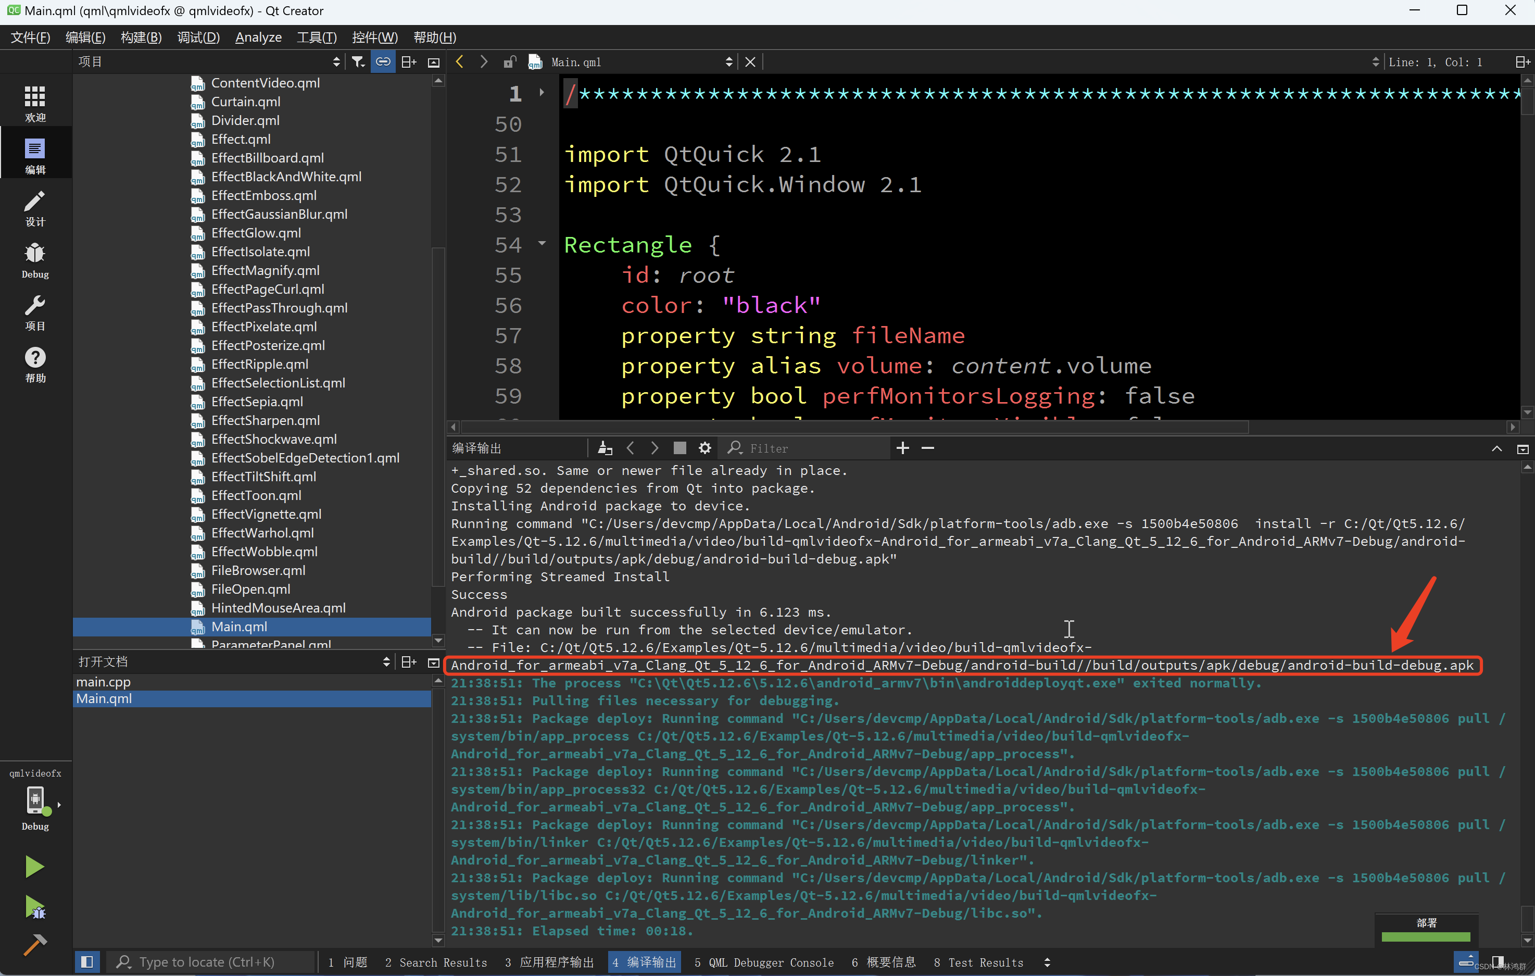The height and width of the screenshot is (976, 1535).
Task: Open the 工具(T) menu
Action: point(316,37)
